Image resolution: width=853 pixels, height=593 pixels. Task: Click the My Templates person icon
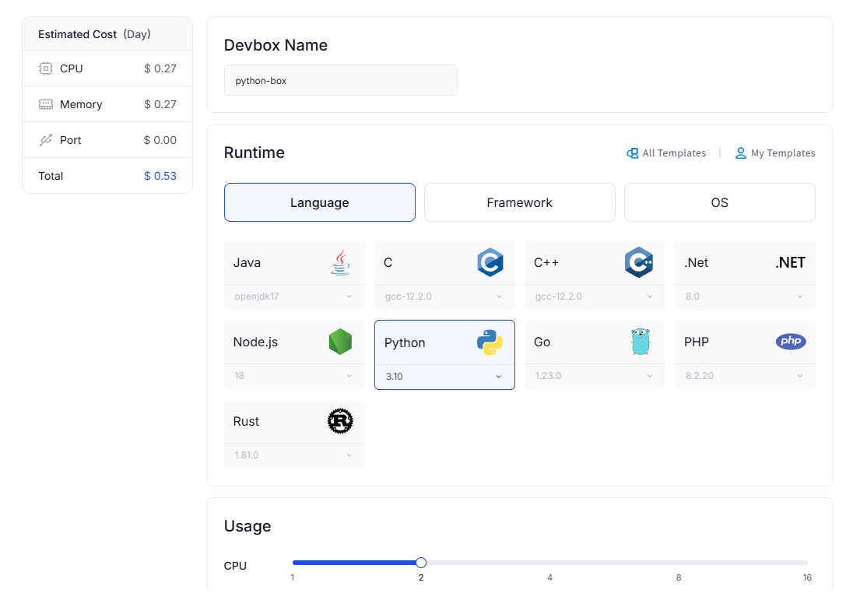click(x=740, y=153)
